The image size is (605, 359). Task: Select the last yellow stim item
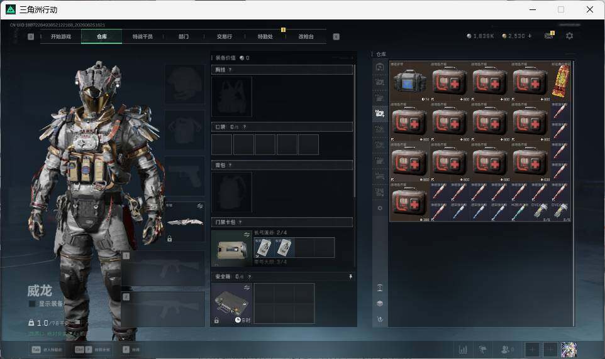coord(560,212)
